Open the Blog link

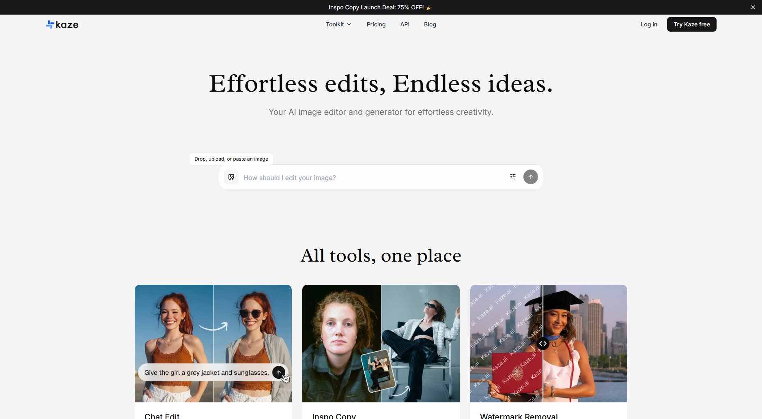tap(430, 24)
